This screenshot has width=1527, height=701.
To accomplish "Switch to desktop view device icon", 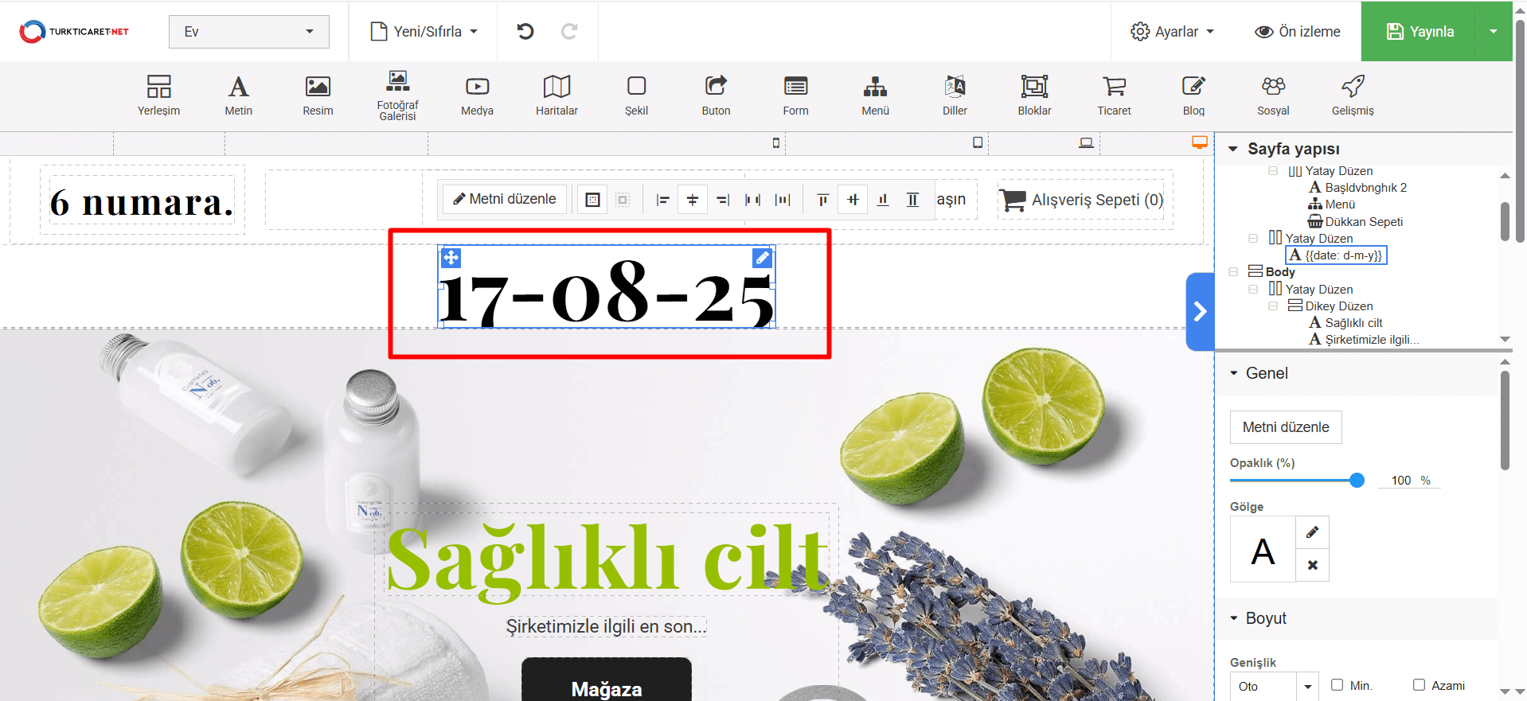I will [x=1200, y=142].
